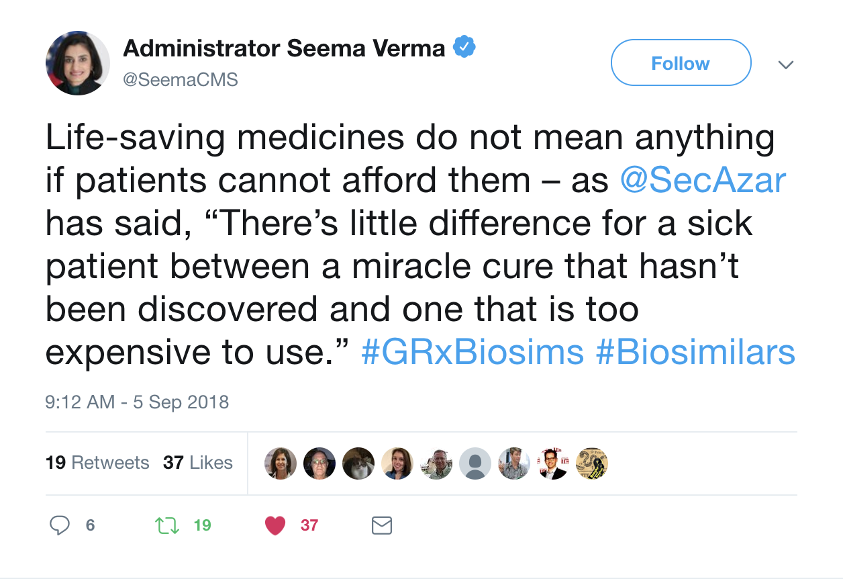The width and height of the screenshot is (843, 579).
Task: Expand options next to Follow button
Action: tap(785, 64)
